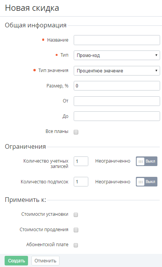Viewport: 162px width, 267px height.
Task: Toggle Неограниченно switch for Количество подписок
Action: tap(147, 181)
